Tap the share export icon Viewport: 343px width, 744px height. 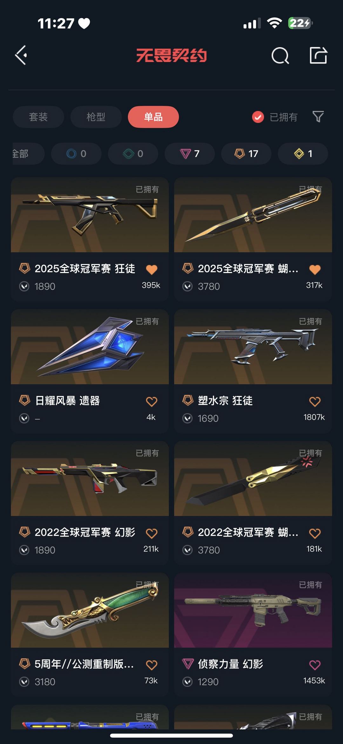pyautogui.click(x=318, y=55)
